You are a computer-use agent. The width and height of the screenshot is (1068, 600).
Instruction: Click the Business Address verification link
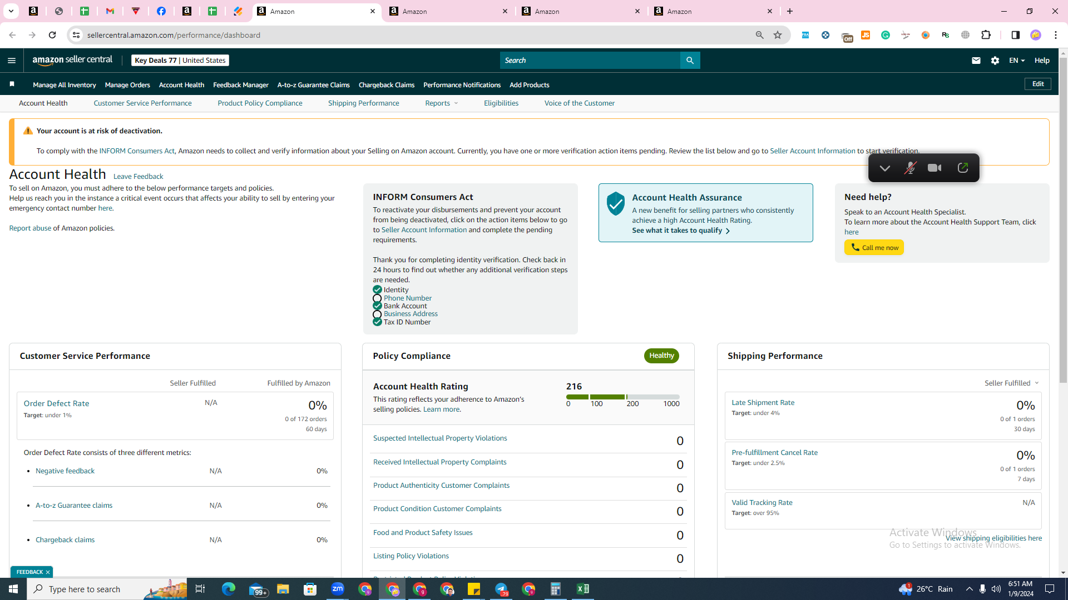click(x=411, y=314)
